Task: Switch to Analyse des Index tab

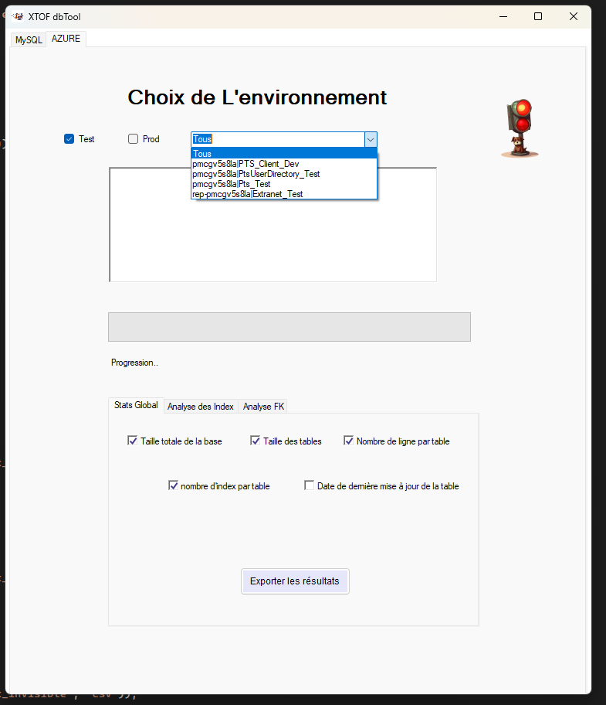Action: click(201, 407)
